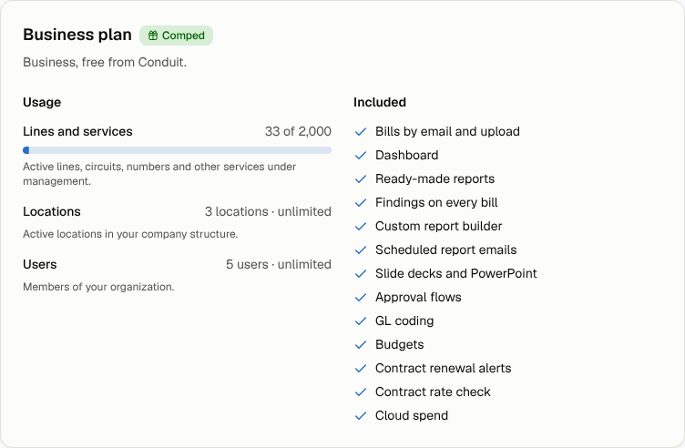
Task: Click the Usage section heading
Action: 42,102
